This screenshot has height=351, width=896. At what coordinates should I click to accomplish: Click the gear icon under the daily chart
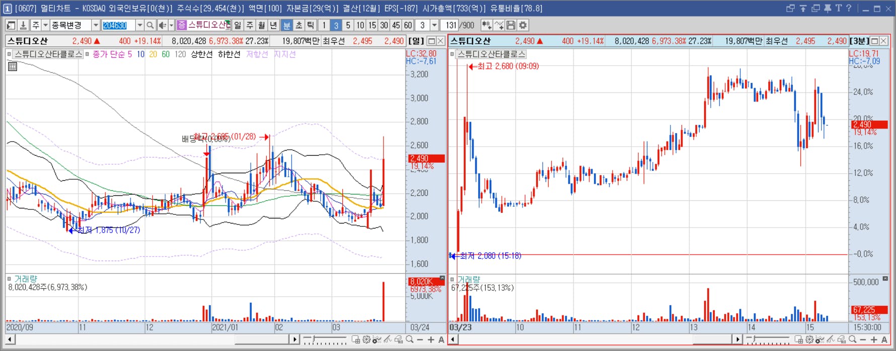[366, 340]
